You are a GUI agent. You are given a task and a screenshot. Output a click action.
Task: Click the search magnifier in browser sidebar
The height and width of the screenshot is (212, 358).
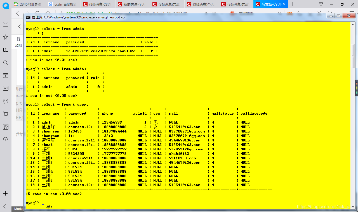coord(6,63)
